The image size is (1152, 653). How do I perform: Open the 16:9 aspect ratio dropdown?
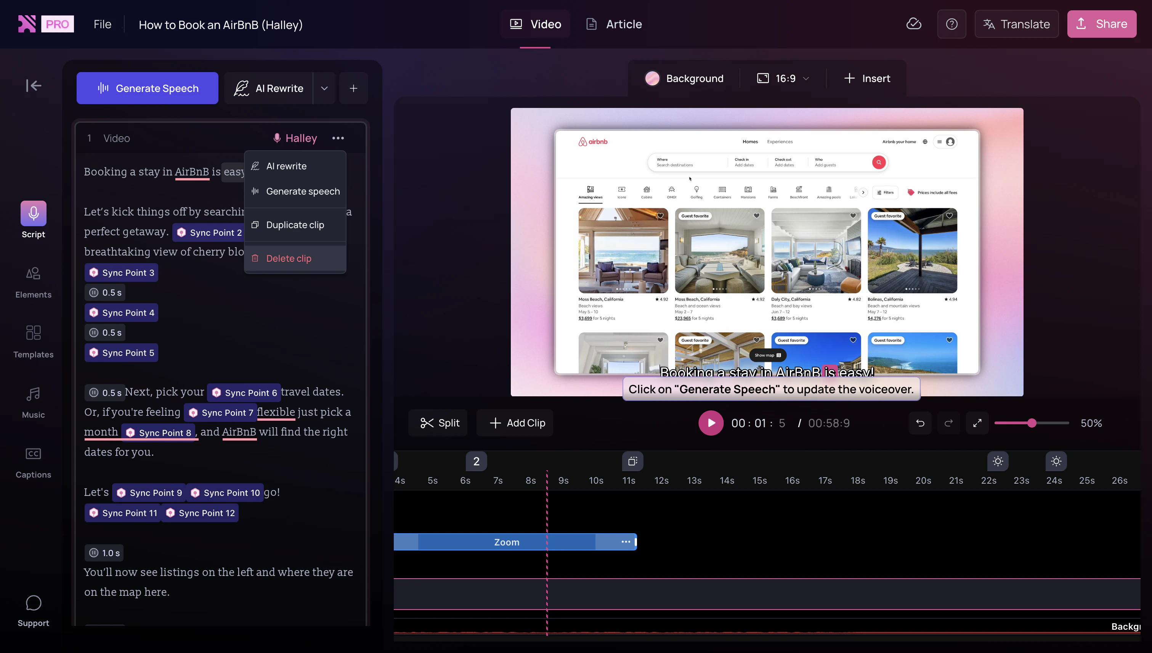(x=783, y=79)
